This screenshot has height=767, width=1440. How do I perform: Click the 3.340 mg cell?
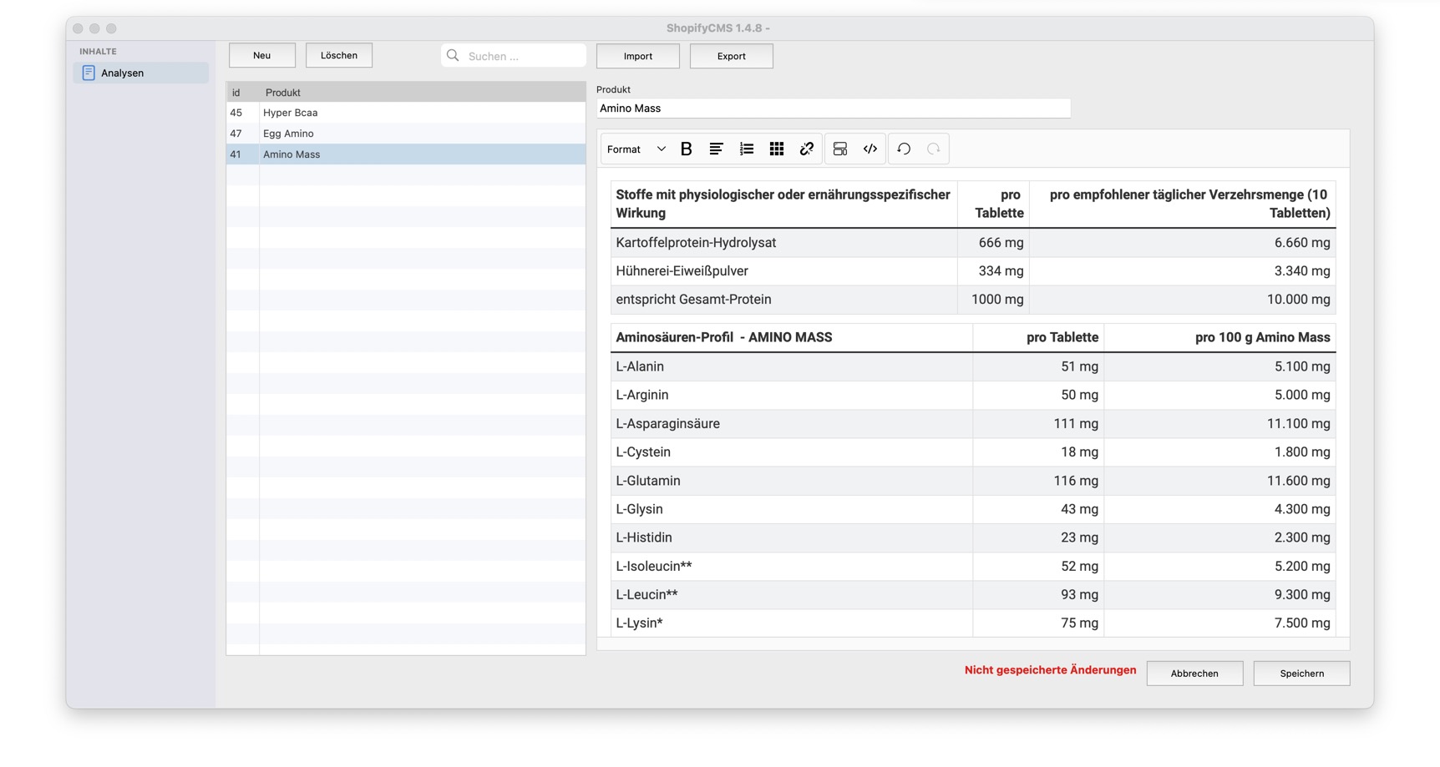1183,271
